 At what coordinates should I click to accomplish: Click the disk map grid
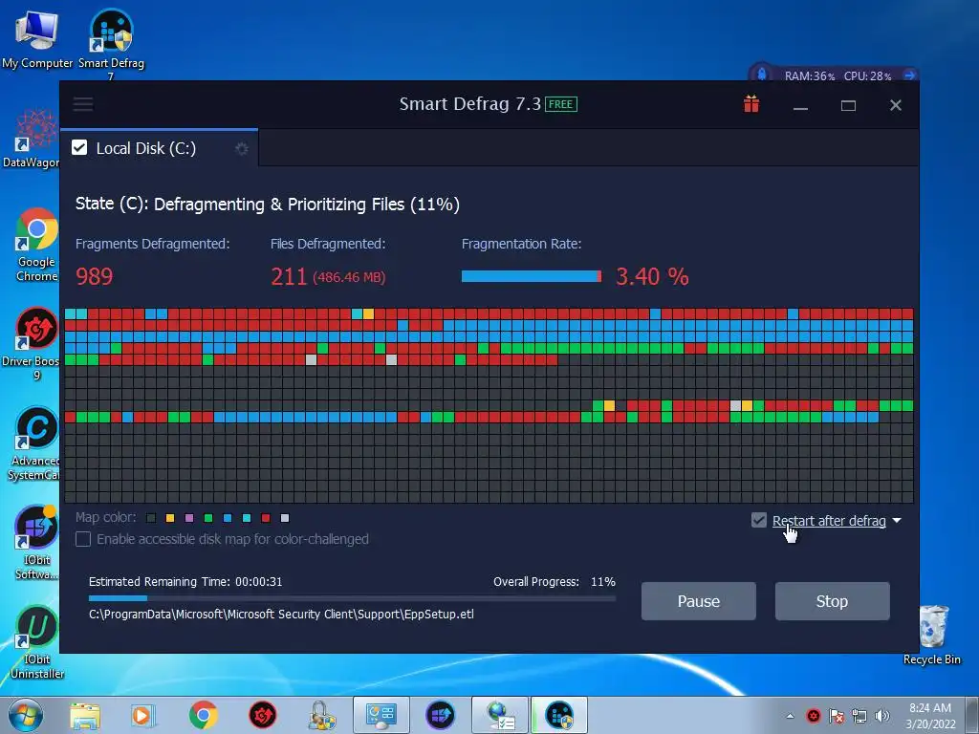(489, 405)
